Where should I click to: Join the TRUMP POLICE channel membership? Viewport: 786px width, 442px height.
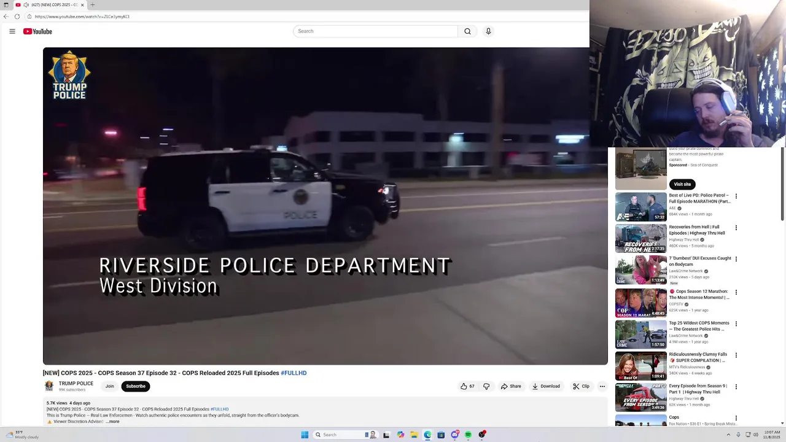109,386
